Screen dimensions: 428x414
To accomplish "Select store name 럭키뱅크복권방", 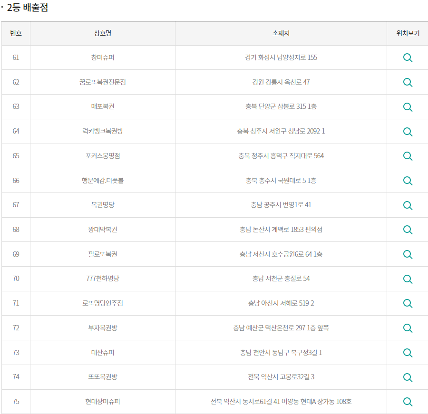I will pyautogui.click(x=103, y=131).
